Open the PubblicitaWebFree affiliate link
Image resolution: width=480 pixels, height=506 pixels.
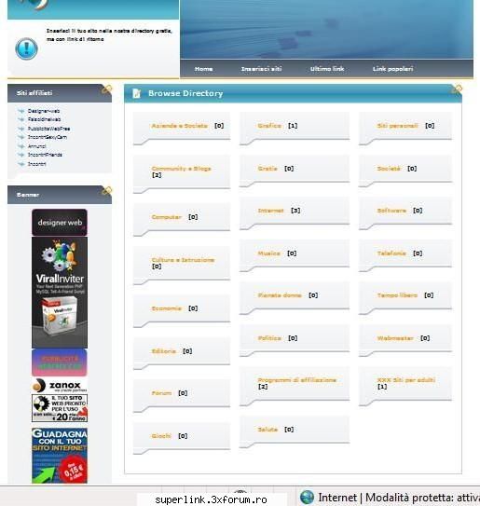click(x=48, y=129)
